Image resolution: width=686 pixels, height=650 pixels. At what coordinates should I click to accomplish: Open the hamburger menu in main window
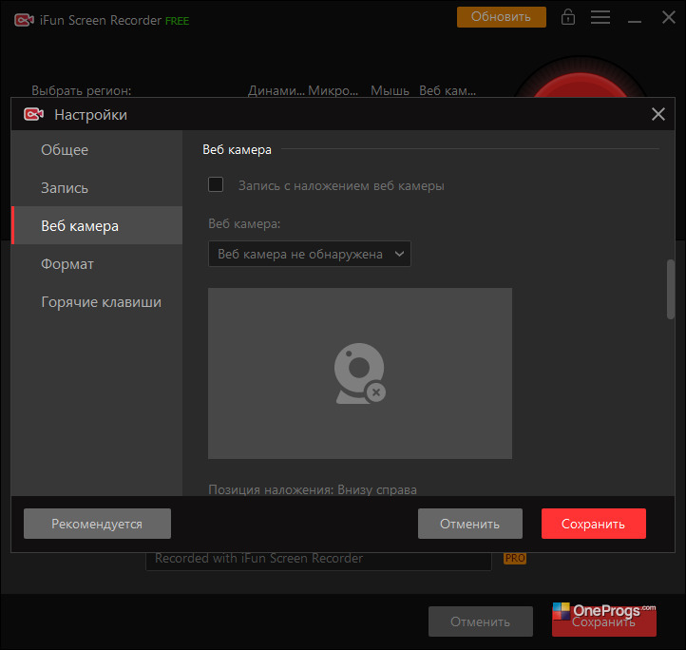click(x=600, y=17)
